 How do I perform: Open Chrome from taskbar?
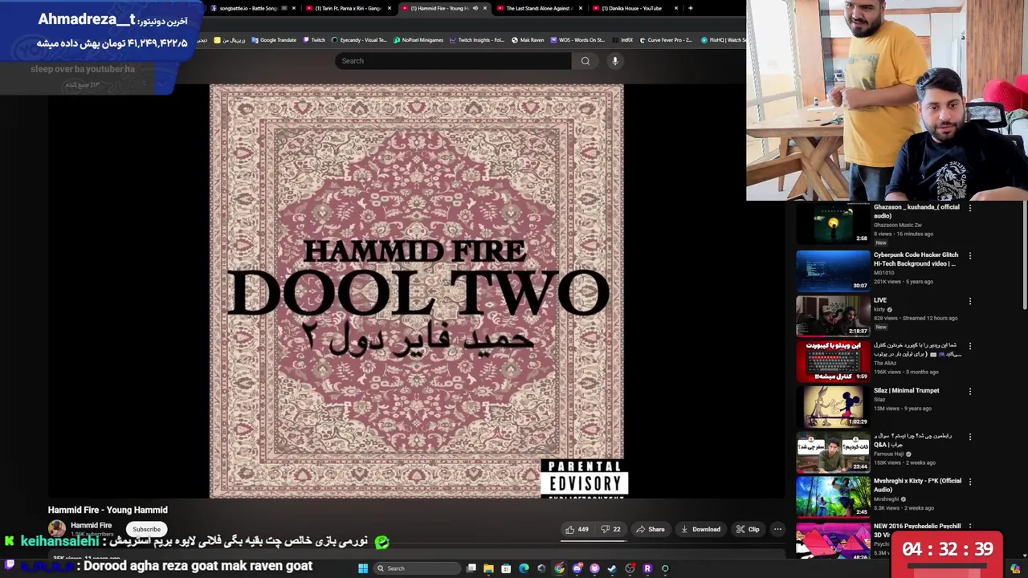[x=559, y=568]
